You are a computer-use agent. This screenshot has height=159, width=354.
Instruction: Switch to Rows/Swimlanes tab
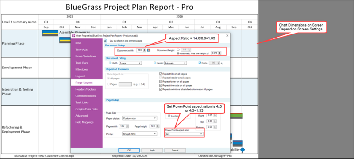tap(86, 56)
